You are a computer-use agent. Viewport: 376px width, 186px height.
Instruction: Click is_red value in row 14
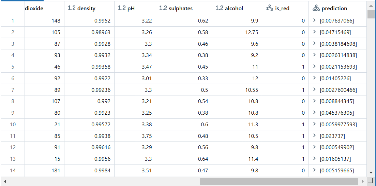coord(303,170)
